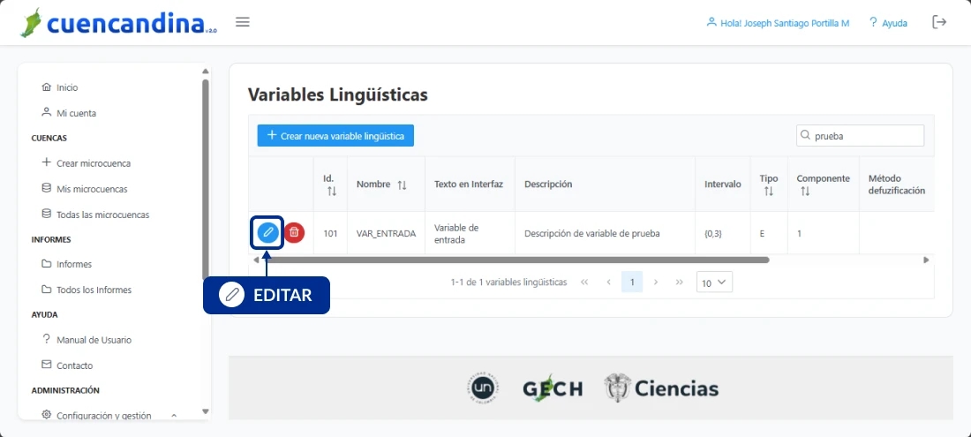Sort table by Nombre column arrows
Viewport: 971px width, 437px height.
pos(402,185)
